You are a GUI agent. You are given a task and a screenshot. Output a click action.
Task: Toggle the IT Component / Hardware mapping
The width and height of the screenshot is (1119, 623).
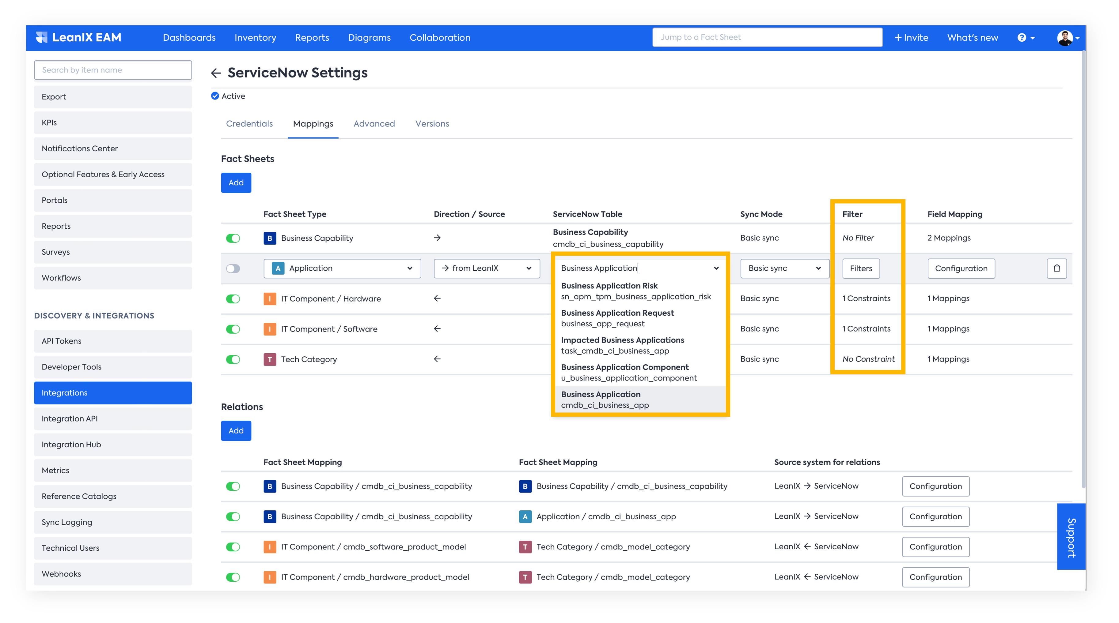(233, 299)
